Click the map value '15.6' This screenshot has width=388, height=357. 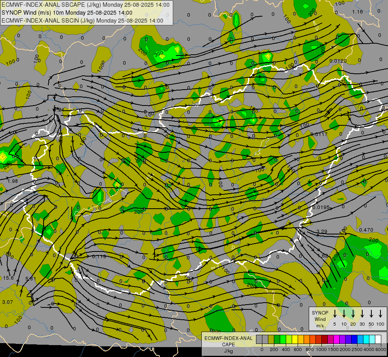8,278
